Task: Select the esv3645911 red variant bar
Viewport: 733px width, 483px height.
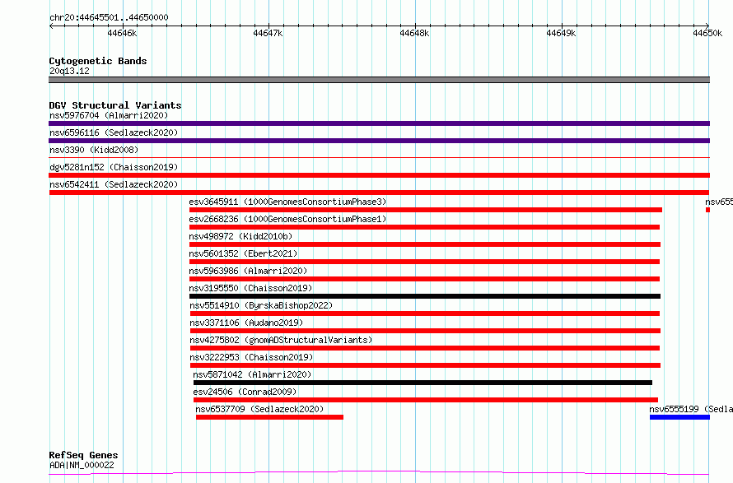Action: 426,210
